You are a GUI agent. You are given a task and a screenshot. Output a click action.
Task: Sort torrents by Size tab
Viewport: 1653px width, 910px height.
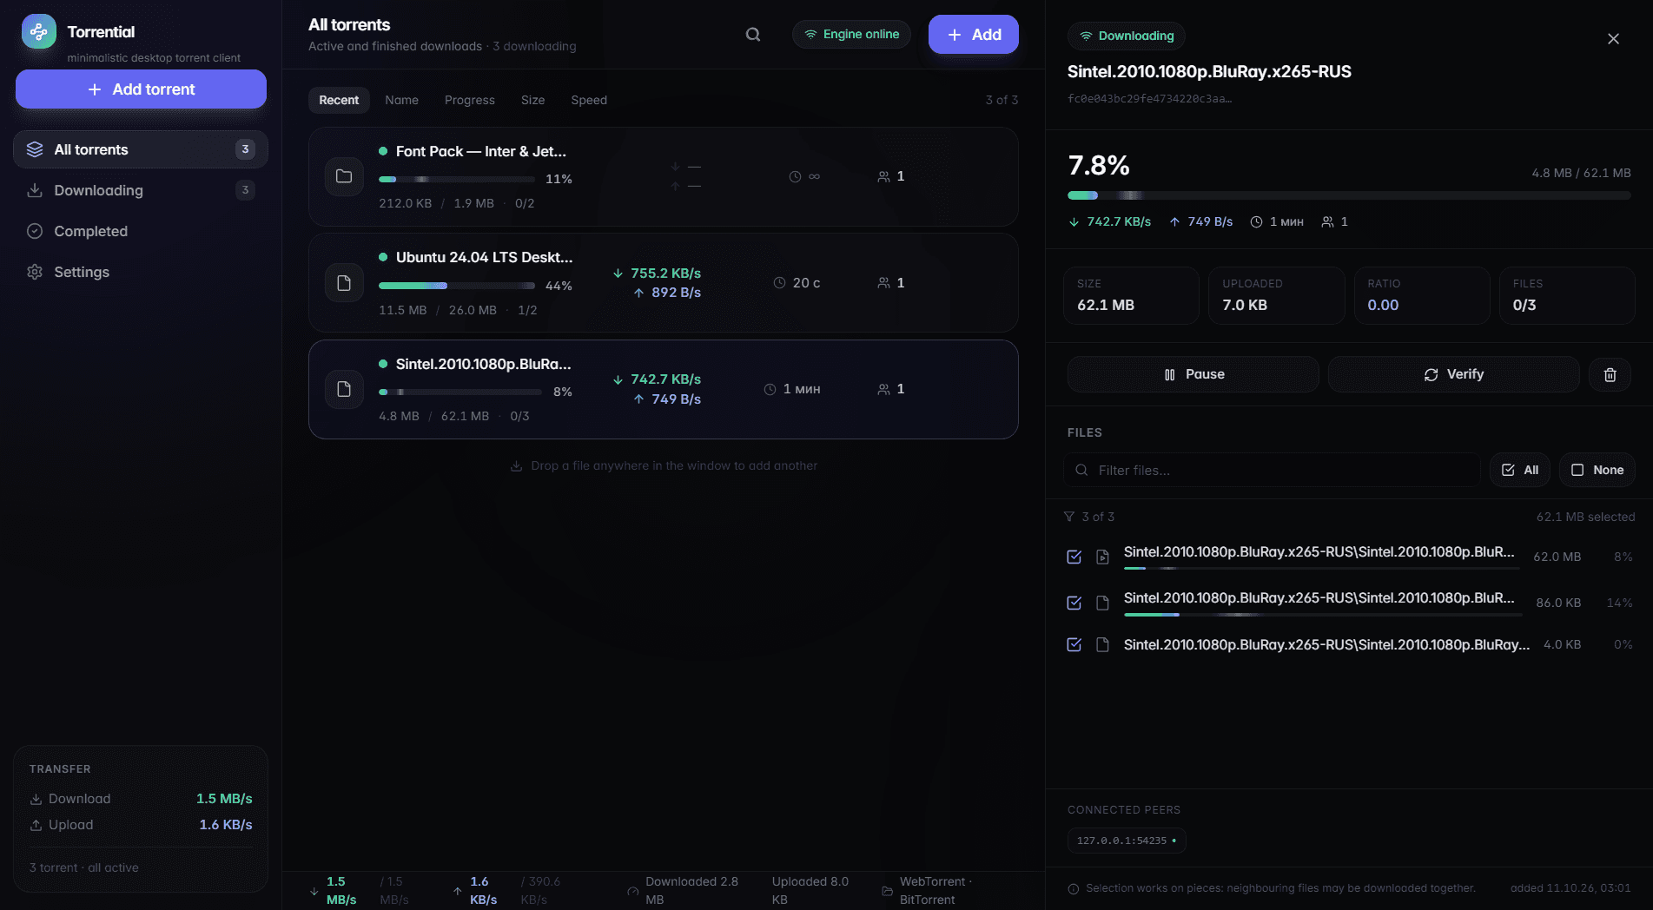coord(533,100)
